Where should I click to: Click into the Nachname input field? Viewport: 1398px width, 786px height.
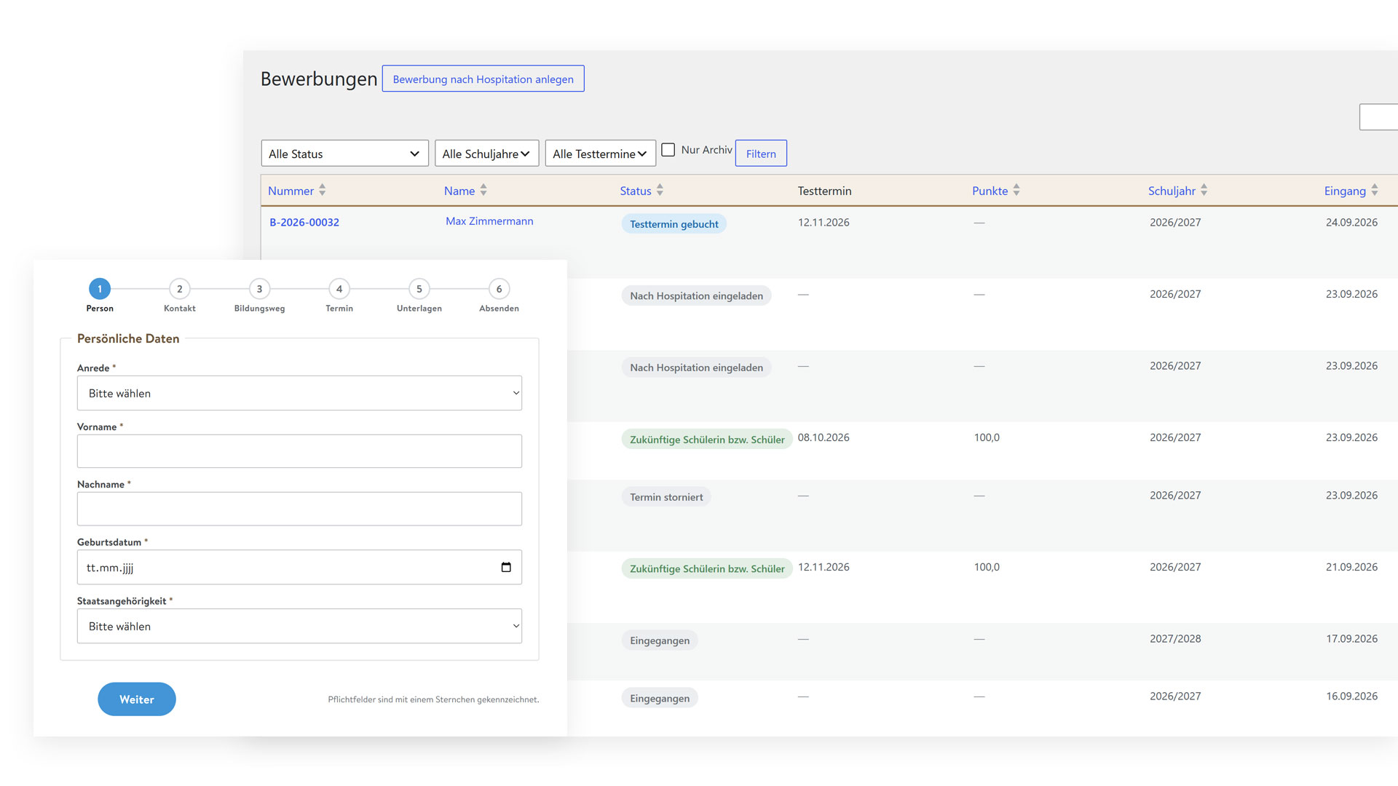299,509
